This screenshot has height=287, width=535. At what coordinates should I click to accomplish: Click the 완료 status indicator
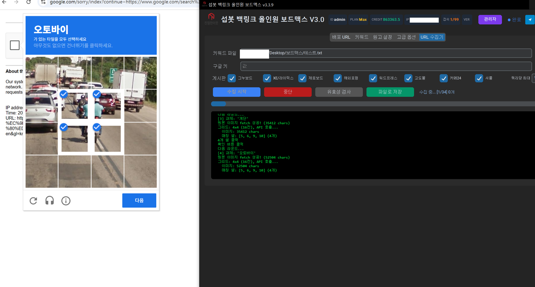click(514, 20)
